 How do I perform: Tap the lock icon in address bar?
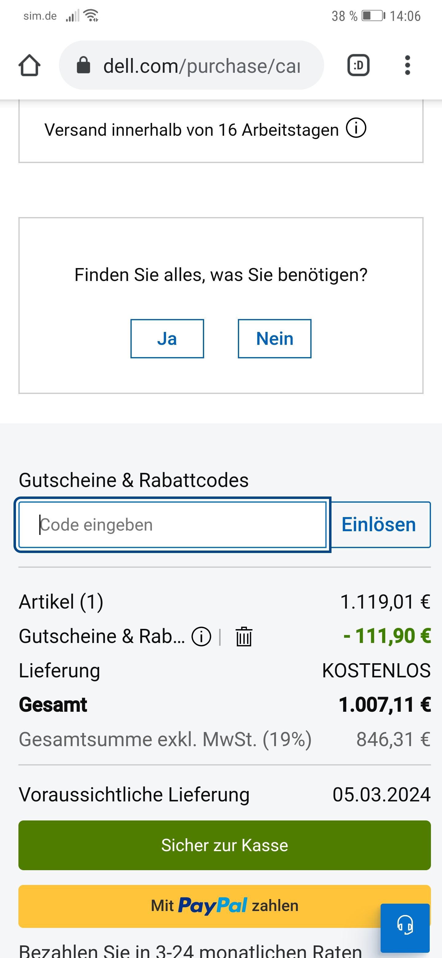83,65
